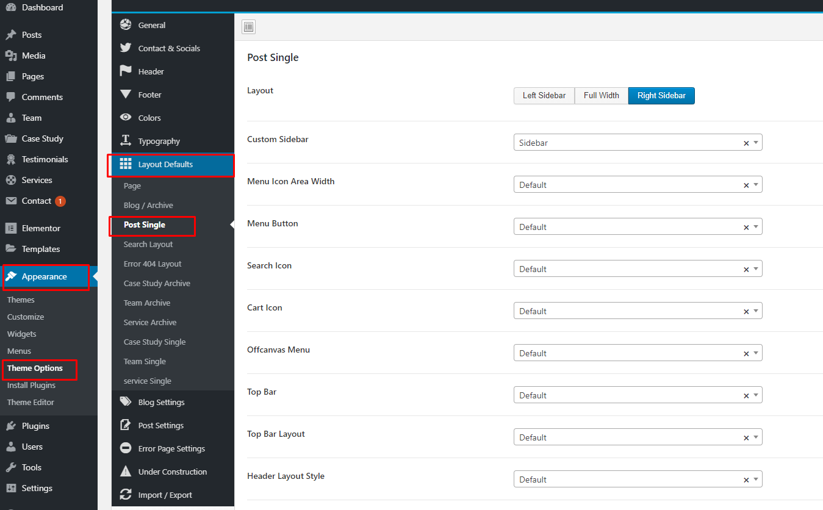Click the Comments speech bubble icon
This screenshot has width=823, height=510.
click(x=11, y=97)
